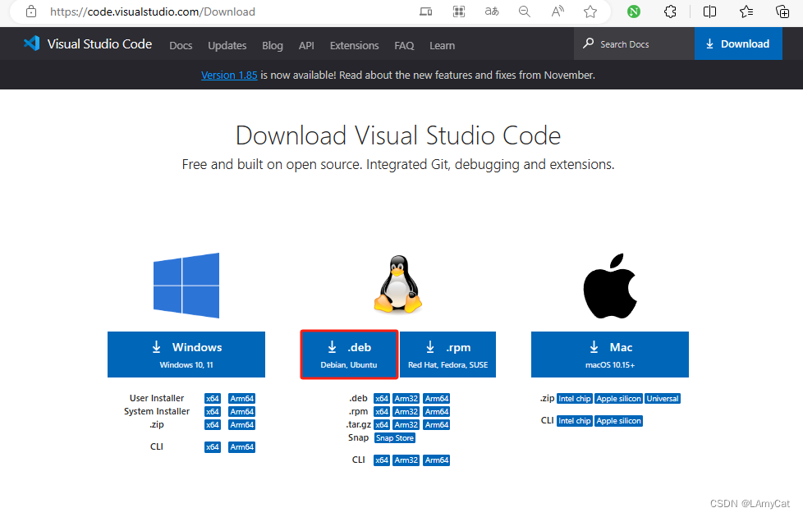This screenshot has width=803, height=517.
Task: Select Mac CLI Apple silicon link
Action: [x=618, y=421]
